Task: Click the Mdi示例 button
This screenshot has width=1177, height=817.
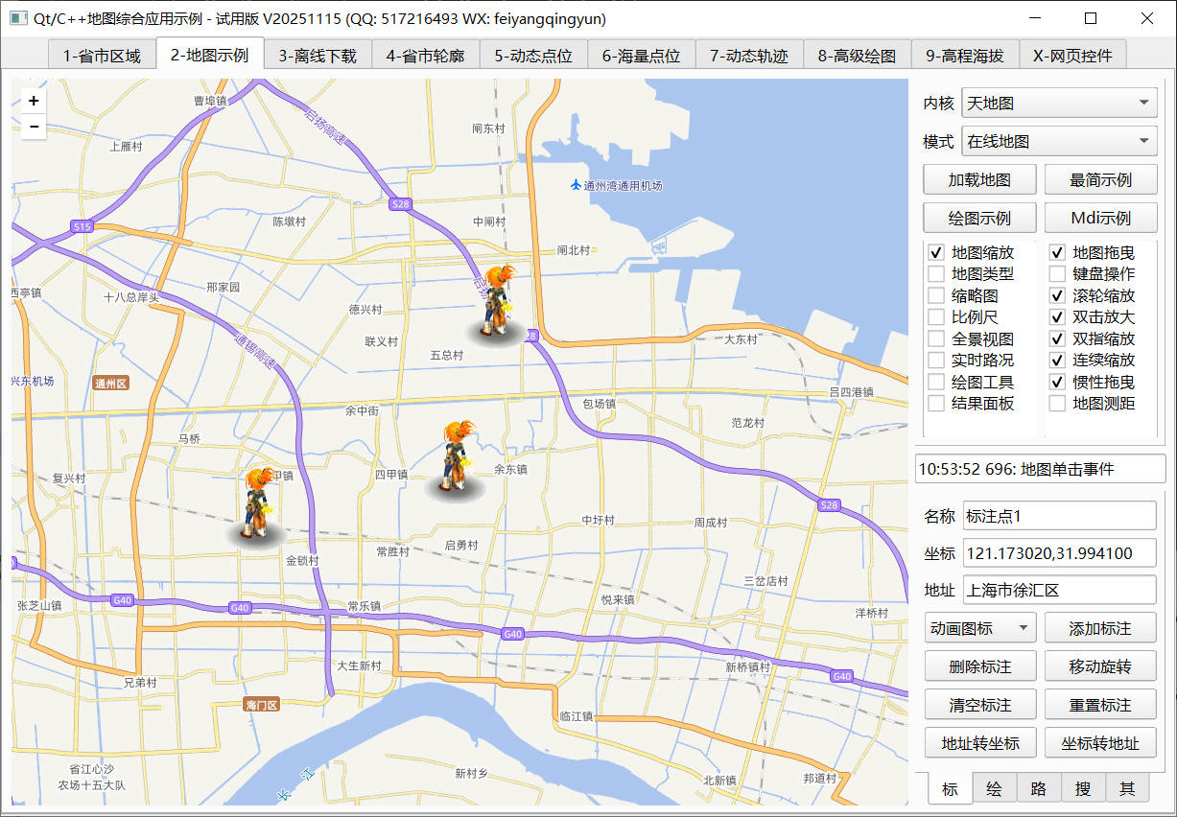Action: (1100, 218)
